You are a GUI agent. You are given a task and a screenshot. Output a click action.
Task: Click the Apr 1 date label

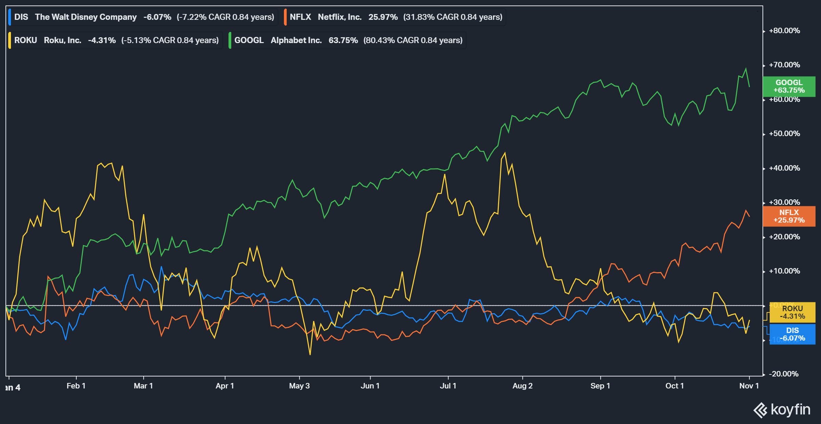225,386
